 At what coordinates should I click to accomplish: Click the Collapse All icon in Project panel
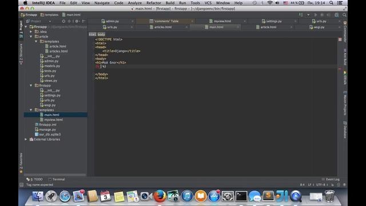click(69, 21)
